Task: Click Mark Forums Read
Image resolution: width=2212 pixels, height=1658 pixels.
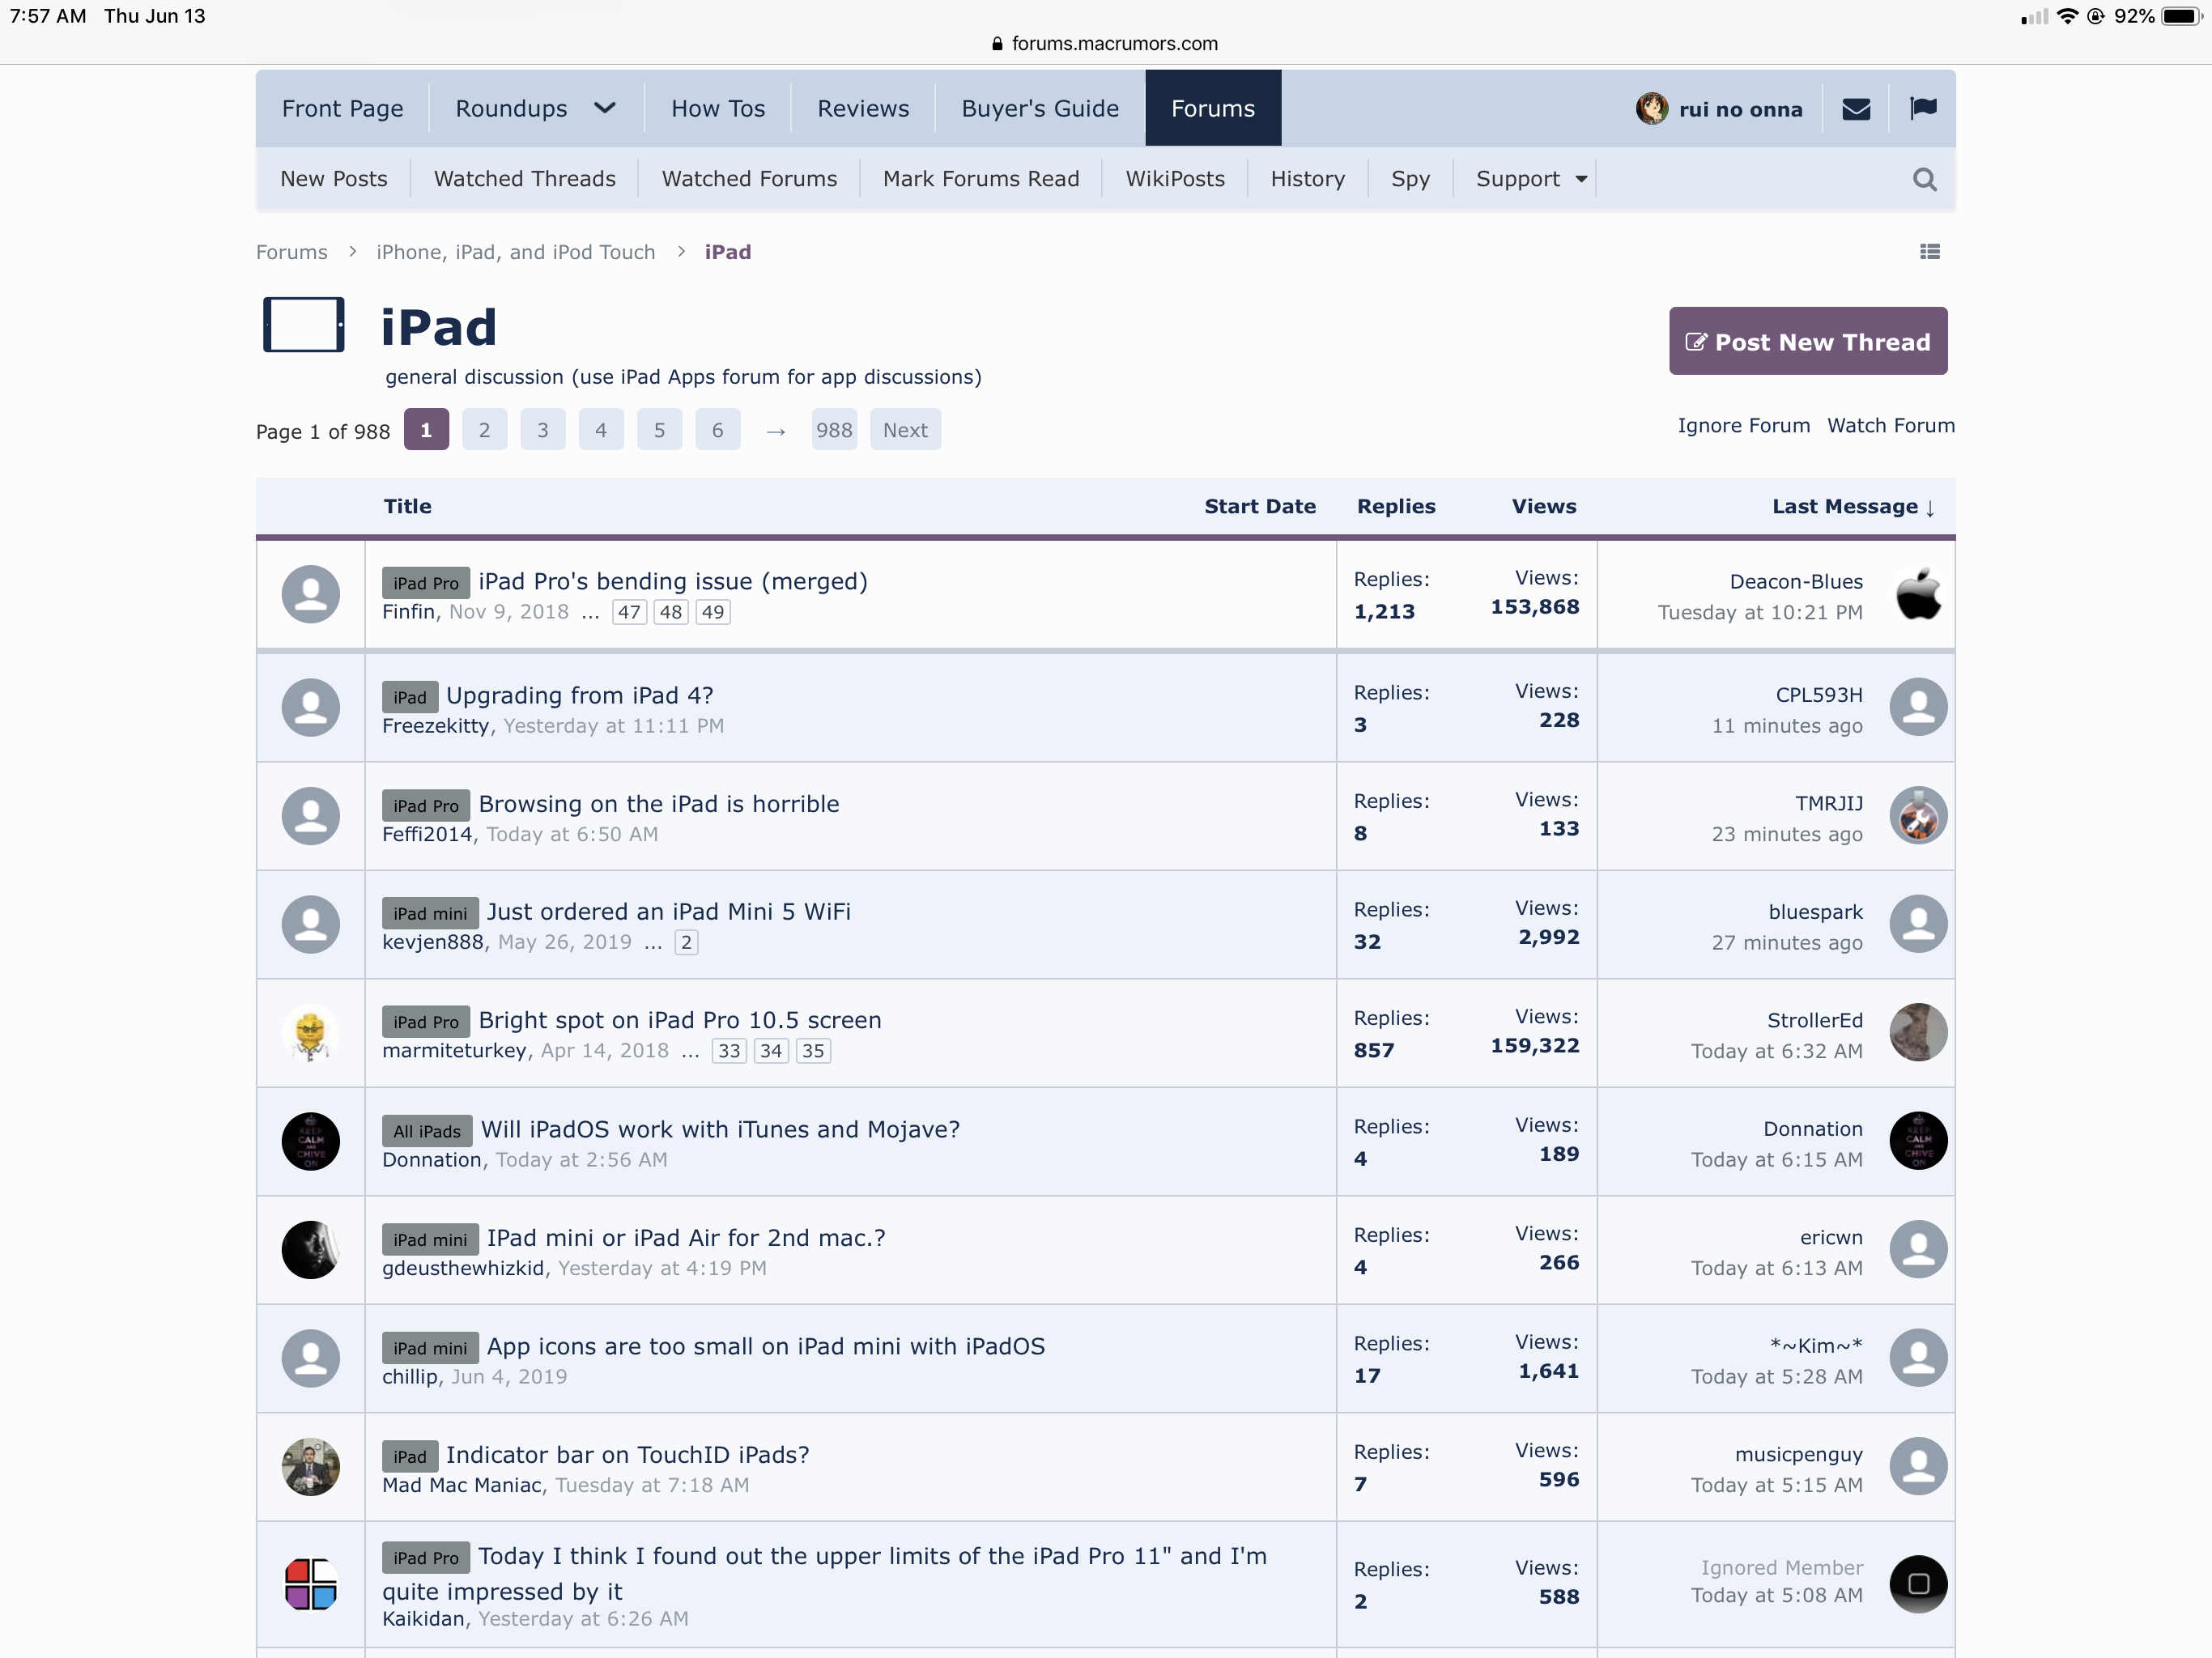Action: point(981,179)
